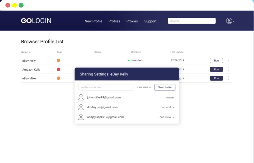Click the GoLogin logo
This screenshot has width=254, height=163.
pos(36,21)
